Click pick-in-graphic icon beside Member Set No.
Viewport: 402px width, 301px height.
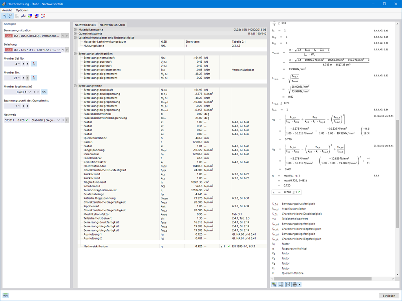point(34,64)
